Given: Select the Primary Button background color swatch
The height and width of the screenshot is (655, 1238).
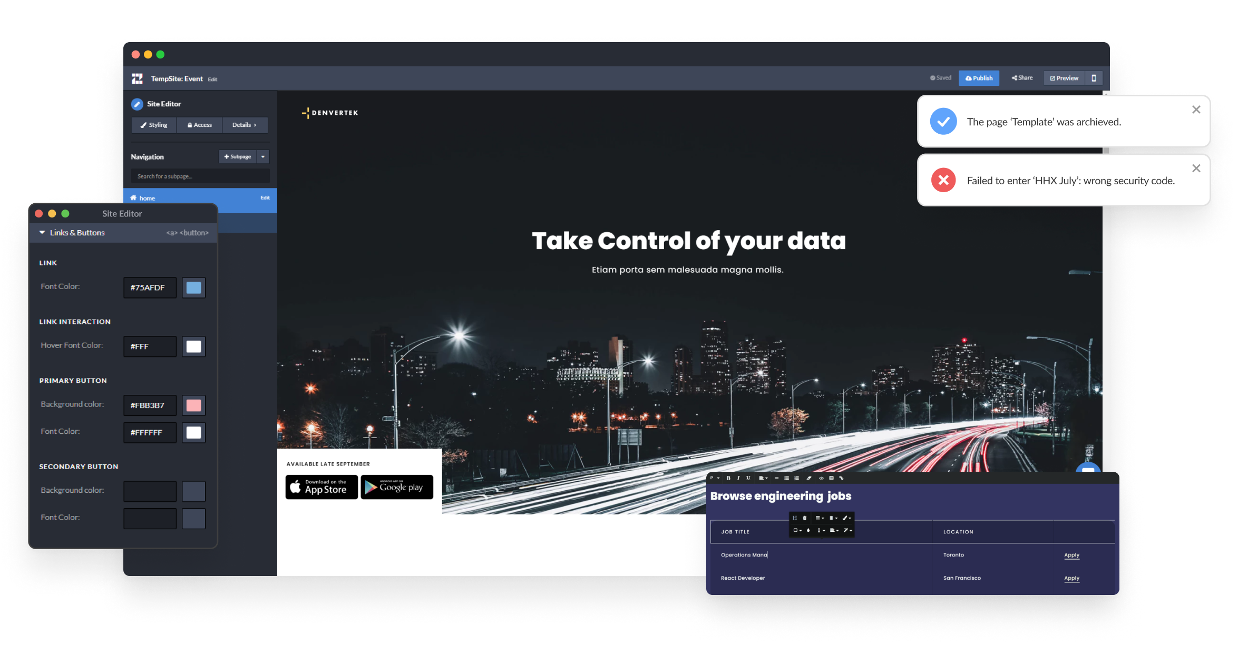Looking at the screenshot, I should tap(194, 404).
